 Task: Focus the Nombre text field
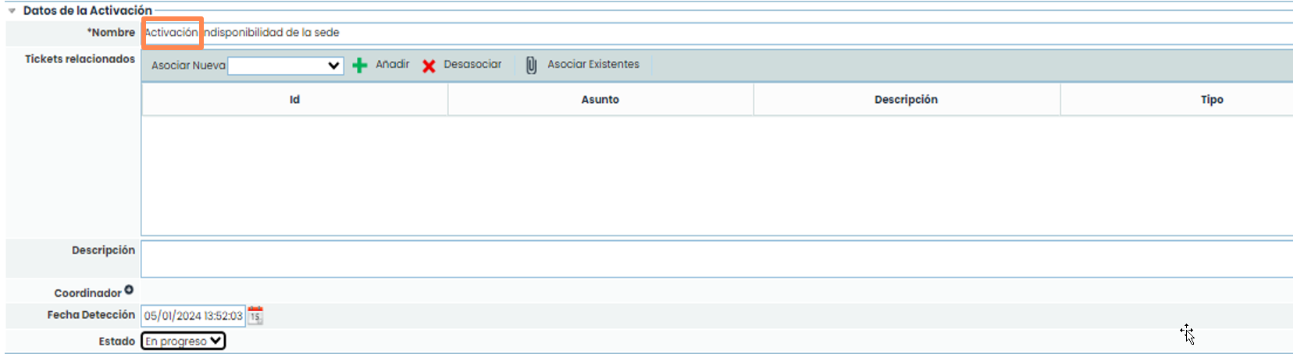click(703, 33)
